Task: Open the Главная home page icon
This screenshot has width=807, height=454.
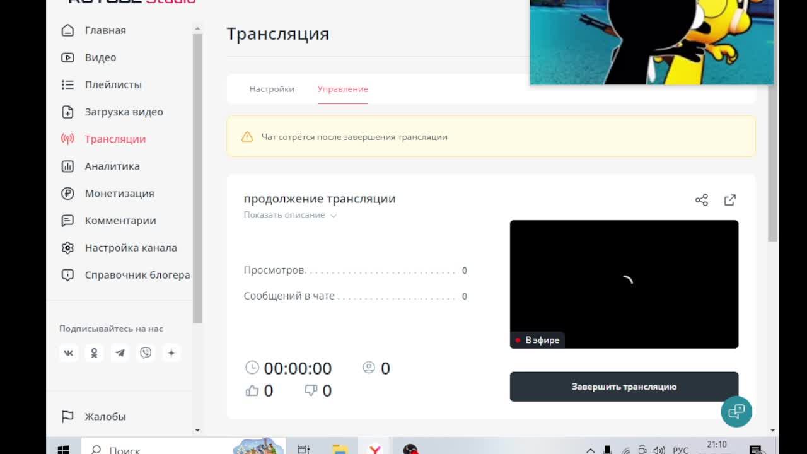Action: (x=67, y=30)
